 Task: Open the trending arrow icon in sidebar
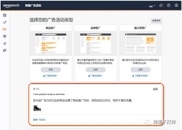tap(5, 22)
